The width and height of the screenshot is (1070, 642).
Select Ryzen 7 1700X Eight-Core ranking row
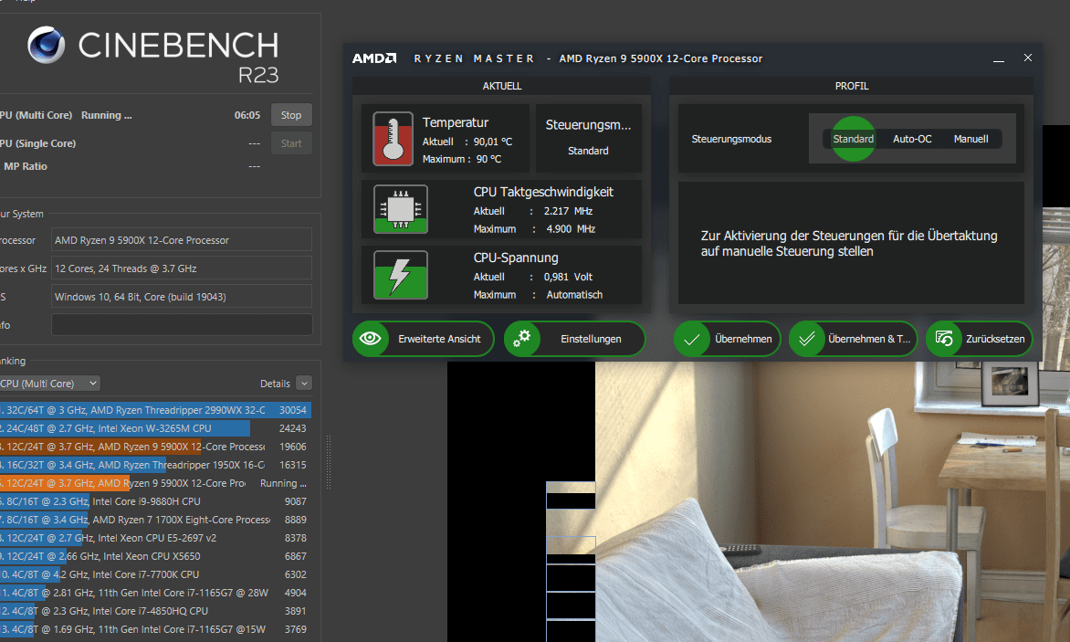155,520
